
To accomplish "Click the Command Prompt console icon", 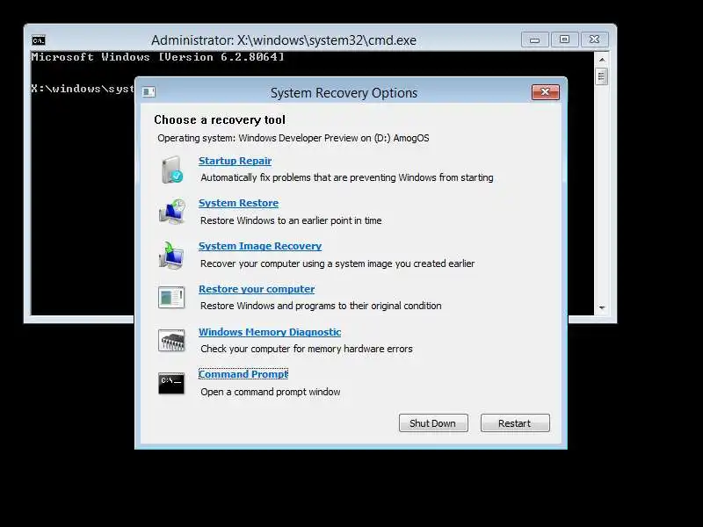I will tap(171, 383).
